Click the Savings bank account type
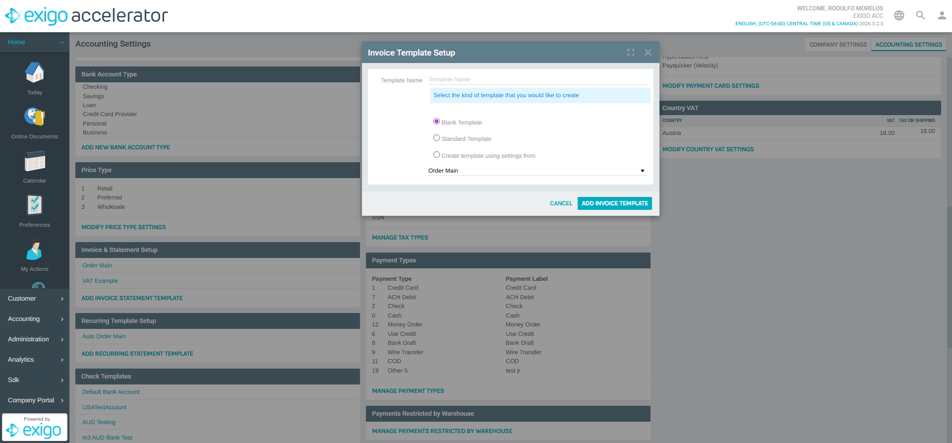 [x=93, y=96]
